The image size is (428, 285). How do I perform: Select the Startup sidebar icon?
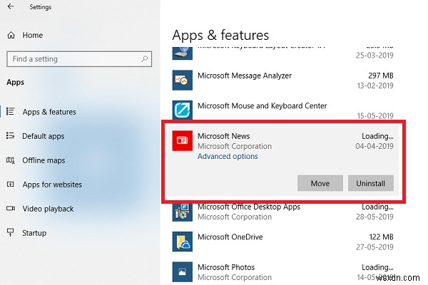[x=11, y=232]
